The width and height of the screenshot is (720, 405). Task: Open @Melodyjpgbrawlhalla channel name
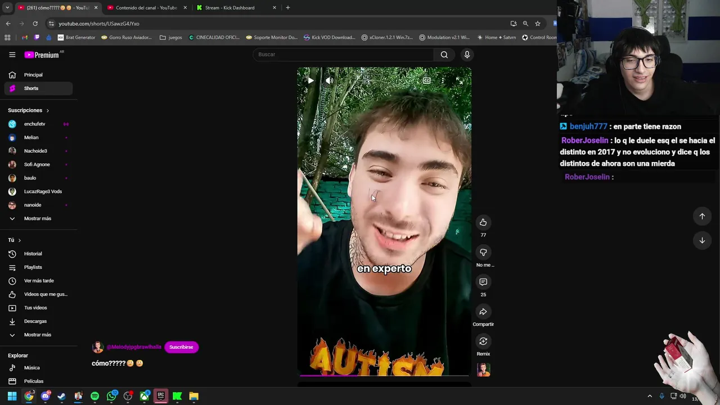click(x=134, y=347)
